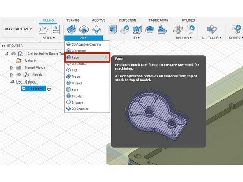Click the Units document icon
This screenshot has width=243, height=182.
(19, 61)
